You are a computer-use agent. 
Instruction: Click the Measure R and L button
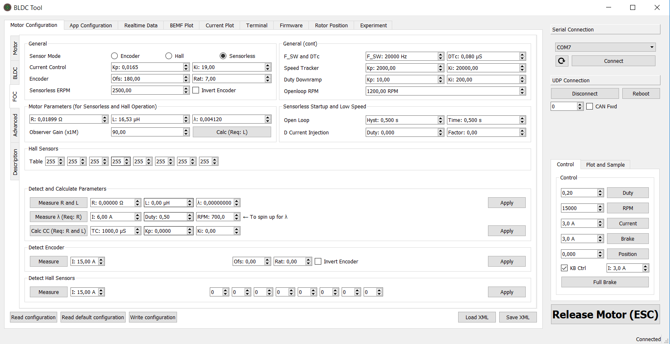point(58,203)
